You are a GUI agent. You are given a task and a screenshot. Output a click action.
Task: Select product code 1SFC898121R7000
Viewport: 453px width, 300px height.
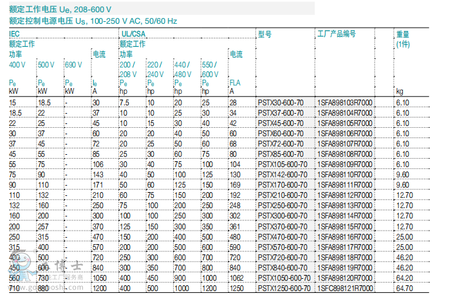coord(344,288)
